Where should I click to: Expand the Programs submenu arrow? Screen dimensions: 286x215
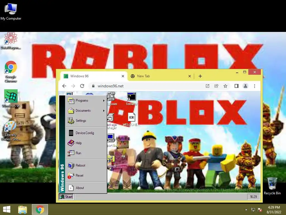104,101
